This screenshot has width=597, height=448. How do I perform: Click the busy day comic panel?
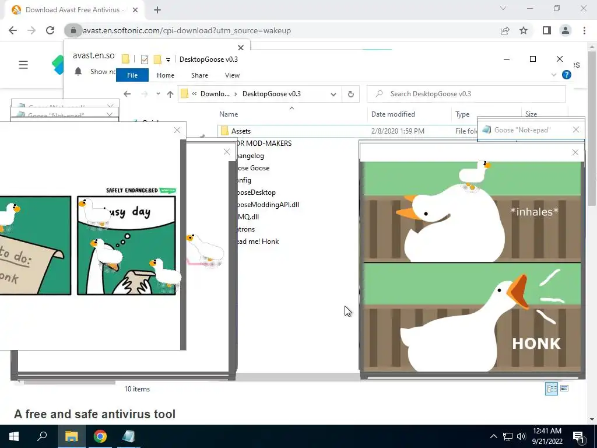(127, 246)
